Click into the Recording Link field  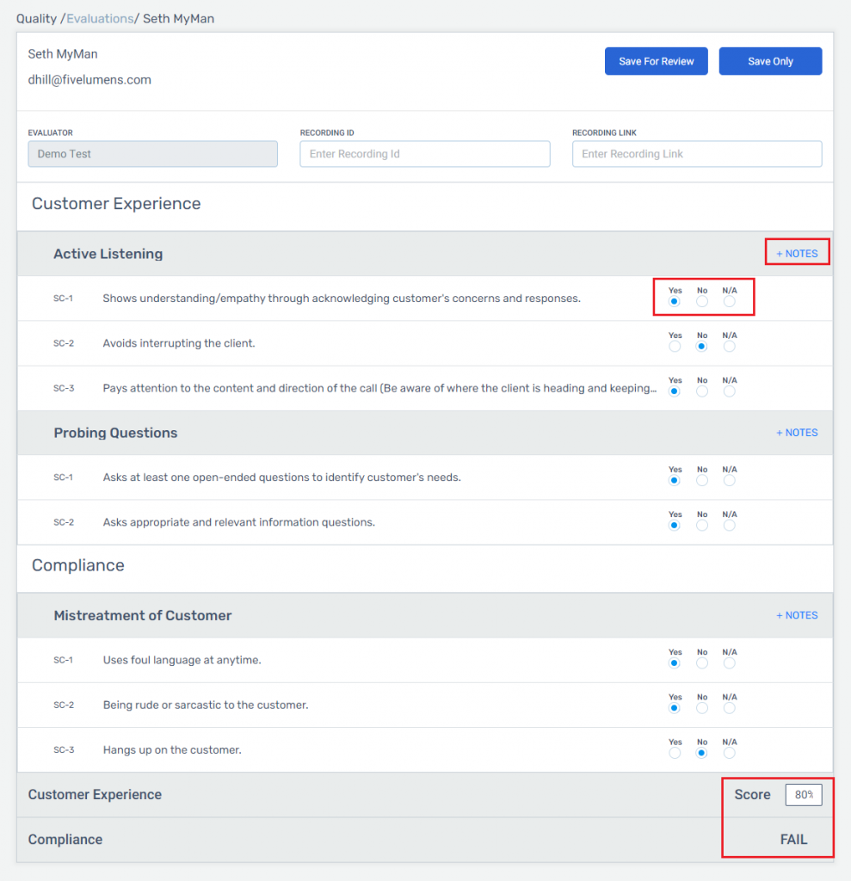[697, 154]
